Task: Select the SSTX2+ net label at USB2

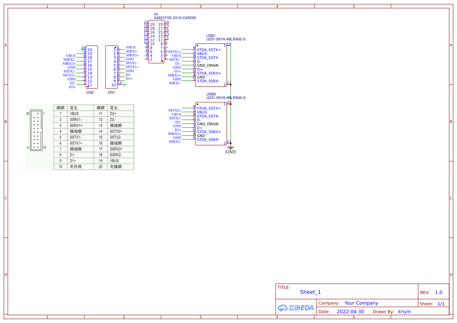Action: tap(175, 111)
